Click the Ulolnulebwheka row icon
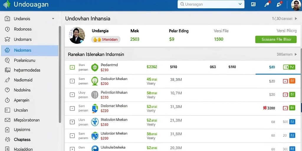The width and height of the screenshot is (302, 151). click(95, 149)
